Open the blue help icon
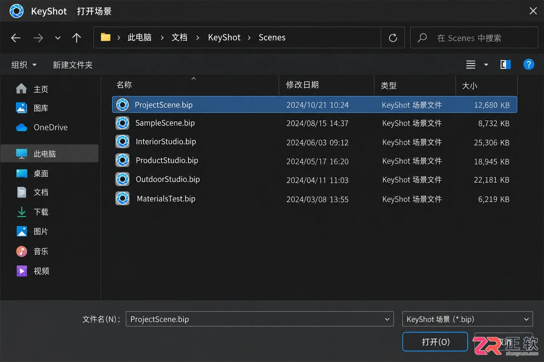This screenshot has height=362, width=544. click(529, 64)
